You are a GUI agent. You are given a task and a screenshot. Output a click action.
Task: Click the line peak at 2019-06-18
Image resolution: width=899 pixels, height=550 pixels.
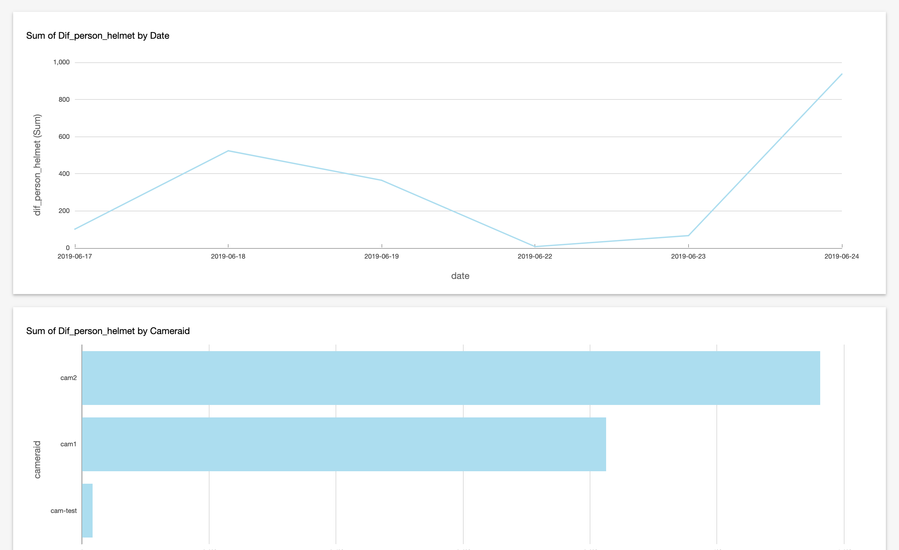point(228,151)
